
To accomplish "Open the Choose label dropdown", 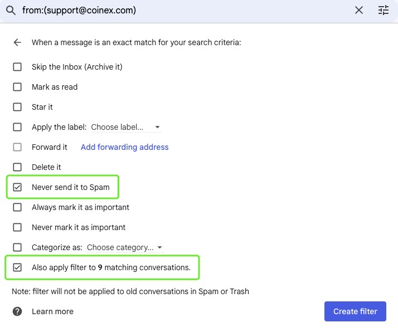I will click(x=125, y=127).
